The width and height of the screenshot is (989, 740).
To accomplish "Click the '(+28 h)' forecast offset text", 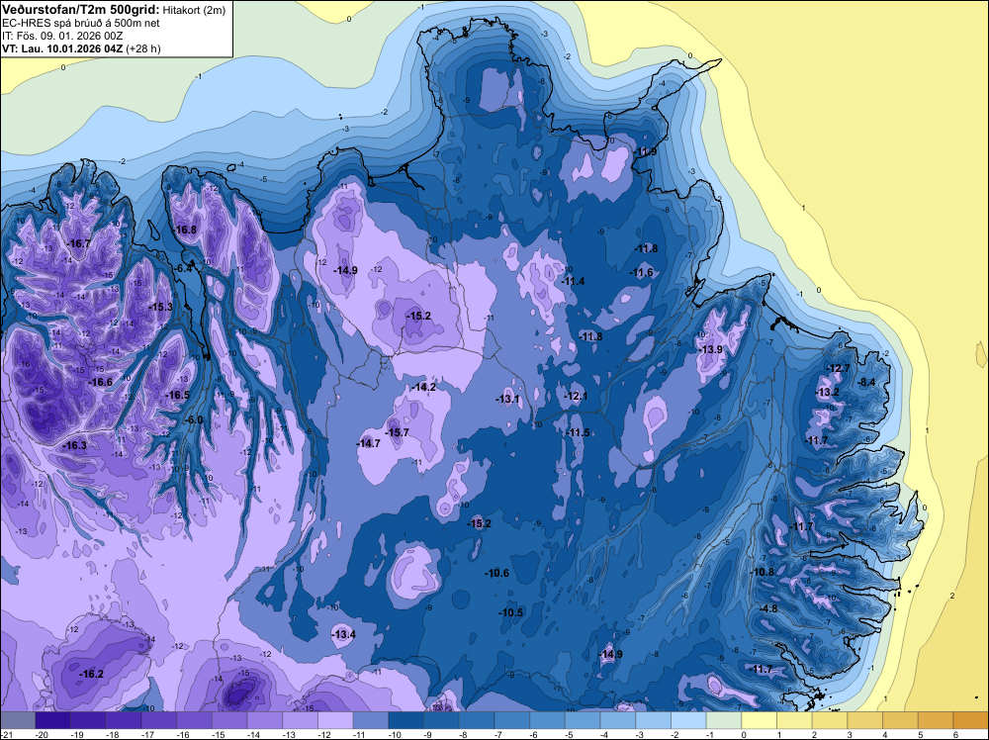I will 143,48.
